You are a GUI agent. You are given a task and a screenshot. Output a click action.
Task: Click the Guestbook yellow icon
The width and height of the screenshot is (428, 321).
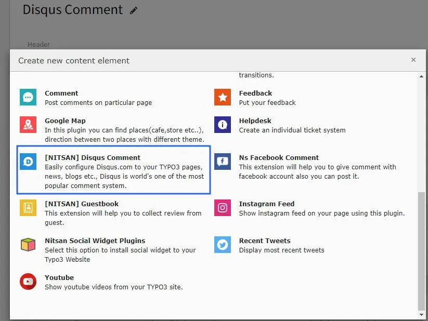tap(28, 208)
